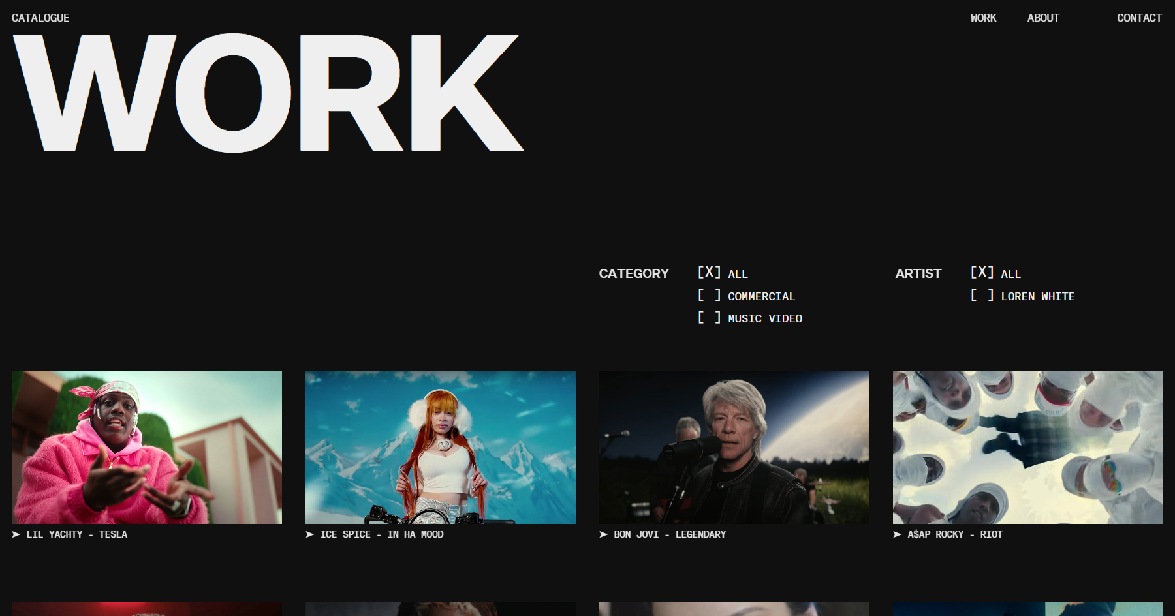This screenshot has width=1175, height=616.
Task: Select the Loren White artist checkbox
Action: pos(982,296)
